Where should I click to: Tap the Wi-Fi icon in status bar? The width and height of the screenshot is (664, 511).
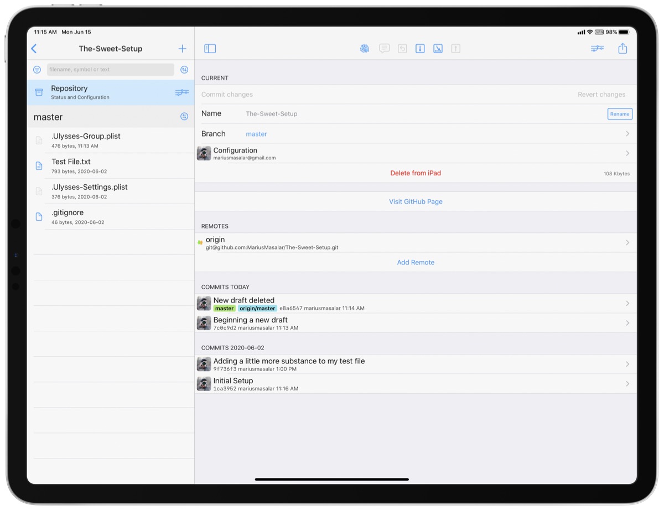coord(590,32)
